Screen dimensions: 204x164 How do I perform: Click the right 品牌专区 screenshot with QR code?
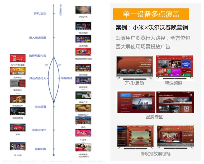pos(175,102)
